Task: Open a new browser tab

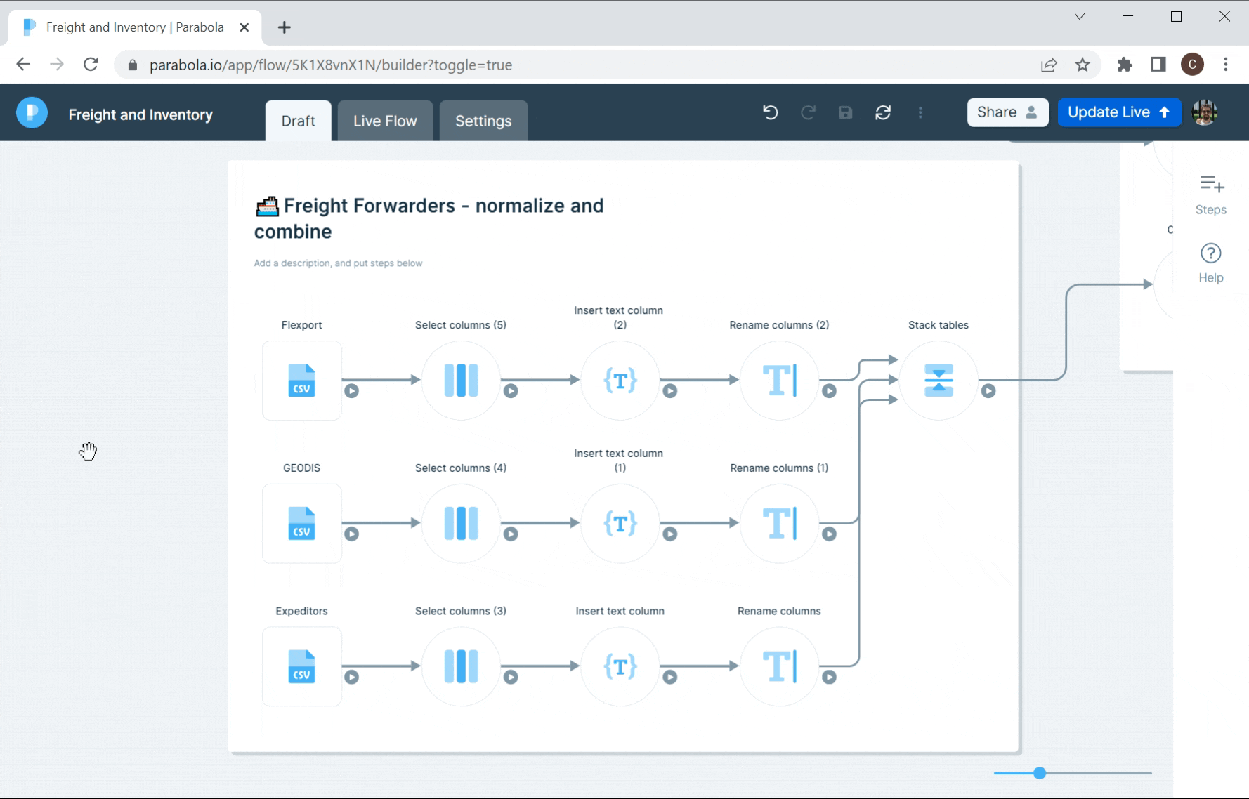Action: (x=284, y=27)
